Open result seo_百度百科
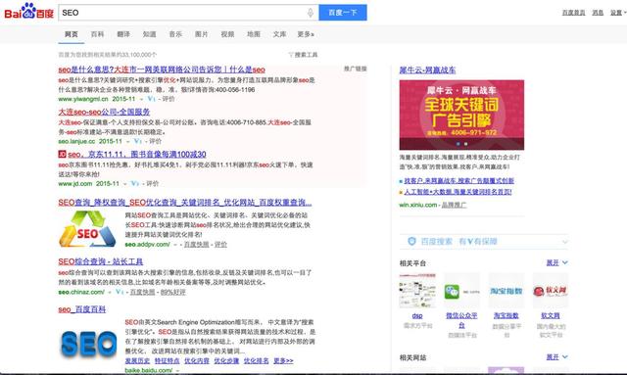 [x=82, y=309]
